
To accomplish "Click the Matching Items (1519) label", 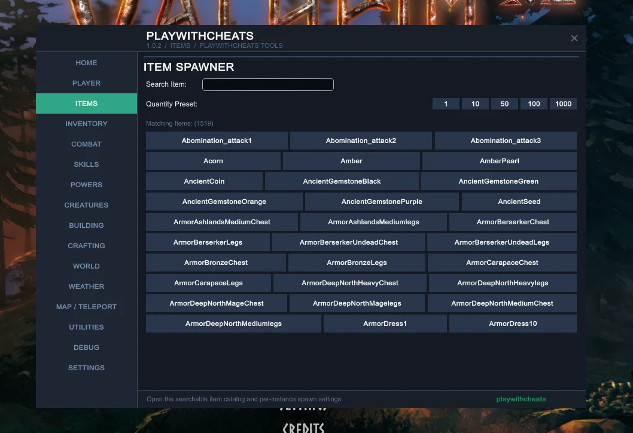I will pyautogui.click(x=179, y=123).
